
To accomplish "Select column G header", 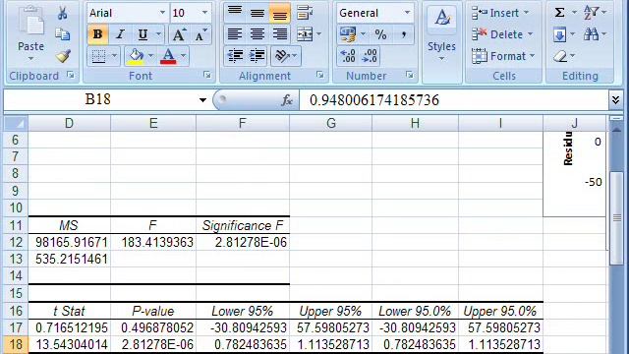I will tap(331, 123).
